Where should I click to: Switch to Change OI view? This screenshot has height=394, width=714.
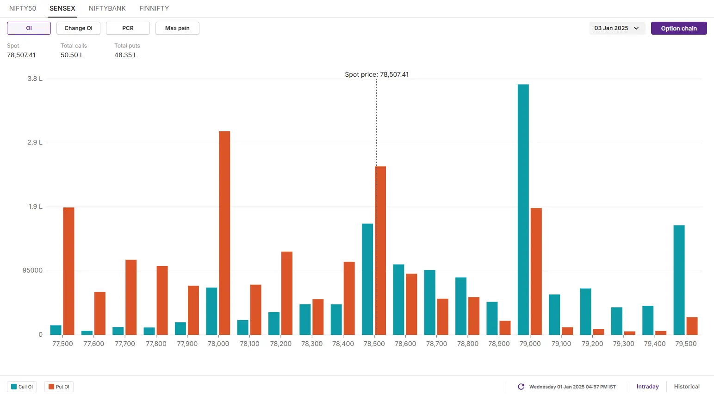(78, 28)
